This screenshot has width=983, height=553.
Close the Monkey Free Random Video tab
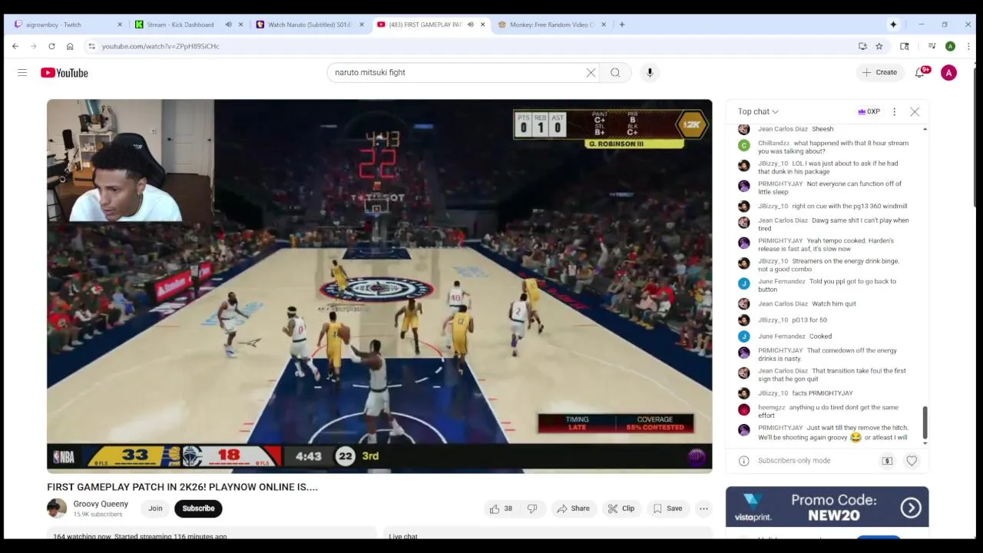point(604,25)
